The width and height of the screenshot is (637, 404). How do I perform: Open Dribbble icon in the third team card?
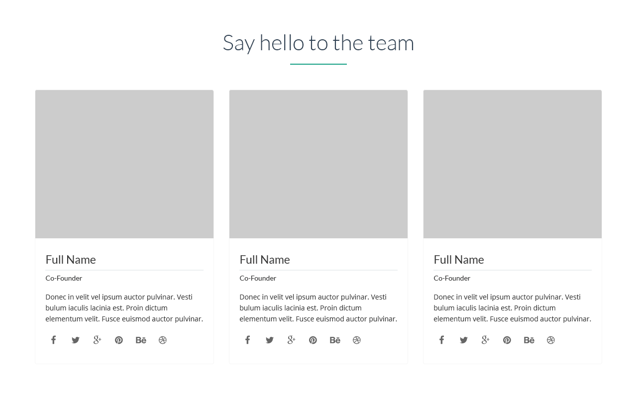tap(551, 340)
